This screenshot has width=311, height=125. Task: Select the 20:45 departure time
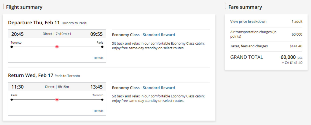[17, 34]
